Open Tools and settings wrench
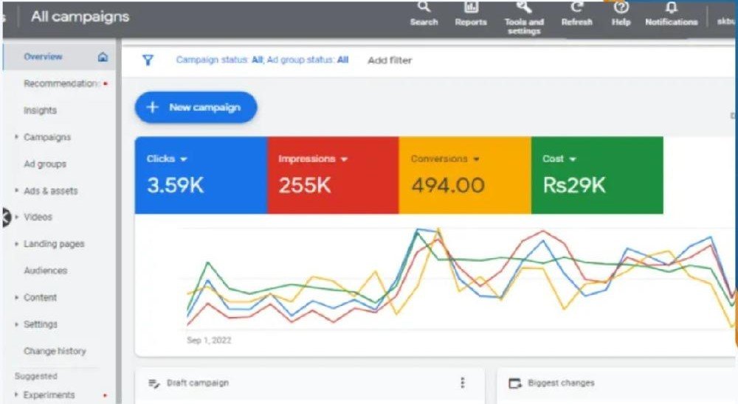 click(x=524, y=7)
